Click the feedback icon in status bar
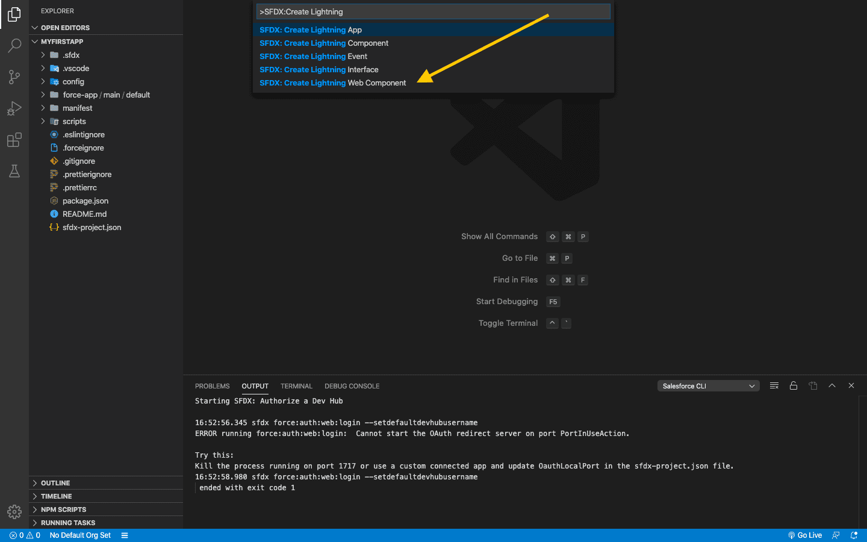The width and height of the screenshot is (867, 542). point(836,535)
